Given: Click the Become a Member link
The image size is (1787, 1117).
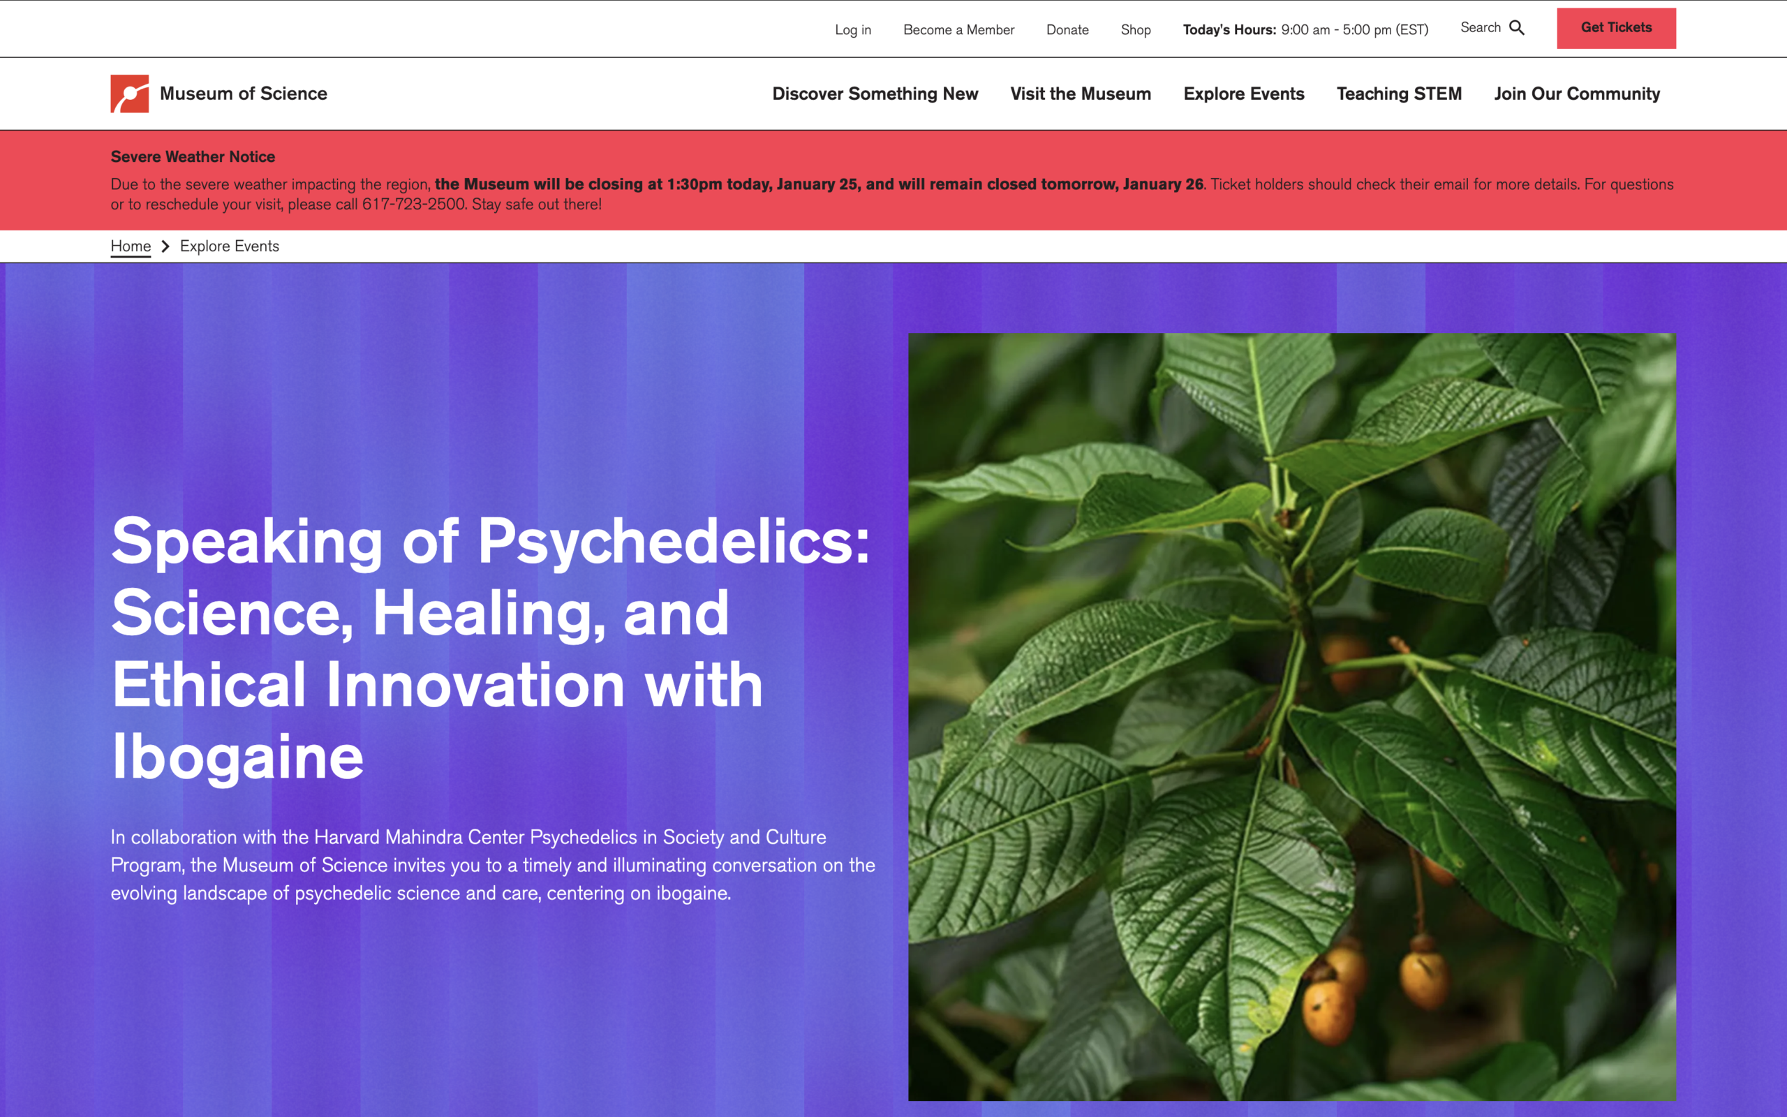Looking at the screenshot, I should pos(958,29).
